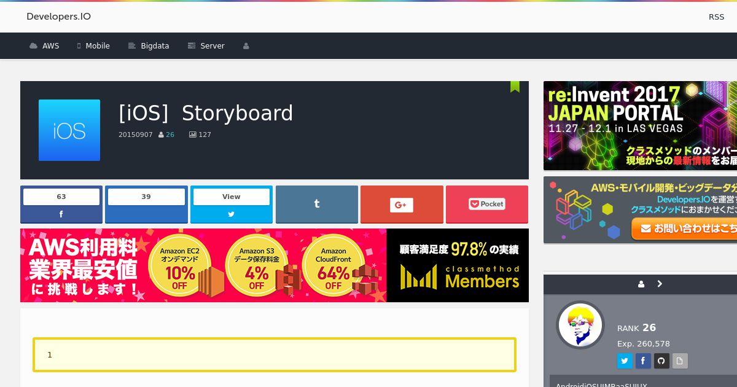Open classmethod Members banner section
The height and width of the screenshot is (387, 737).
click(458, 265)
